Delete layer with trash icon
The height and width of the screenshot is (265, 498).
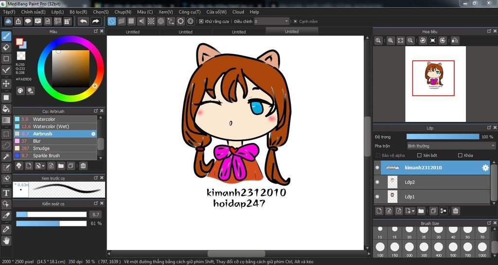455,211
